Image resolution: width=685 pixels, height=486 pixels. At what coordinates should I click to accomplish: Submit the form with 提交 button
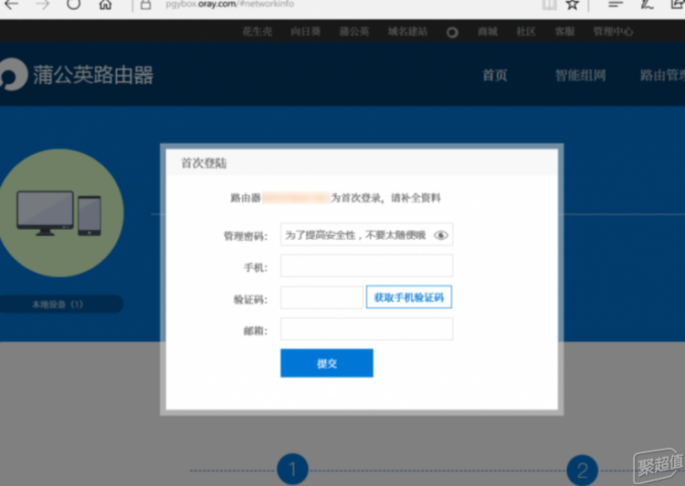tap(327, 363)
